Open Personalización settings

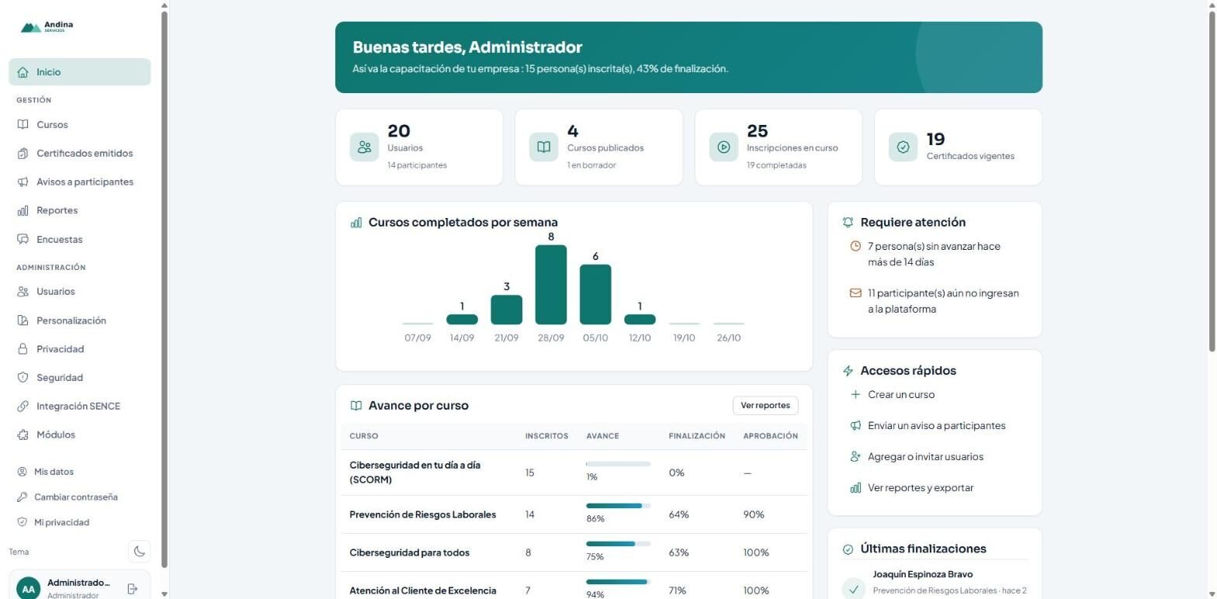(x=80, y=320)
